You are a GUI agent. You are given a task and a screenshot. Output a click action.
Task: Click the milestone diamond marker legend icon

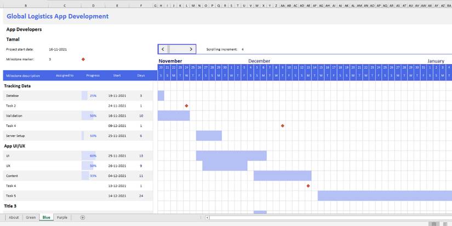tap(83, 59)
